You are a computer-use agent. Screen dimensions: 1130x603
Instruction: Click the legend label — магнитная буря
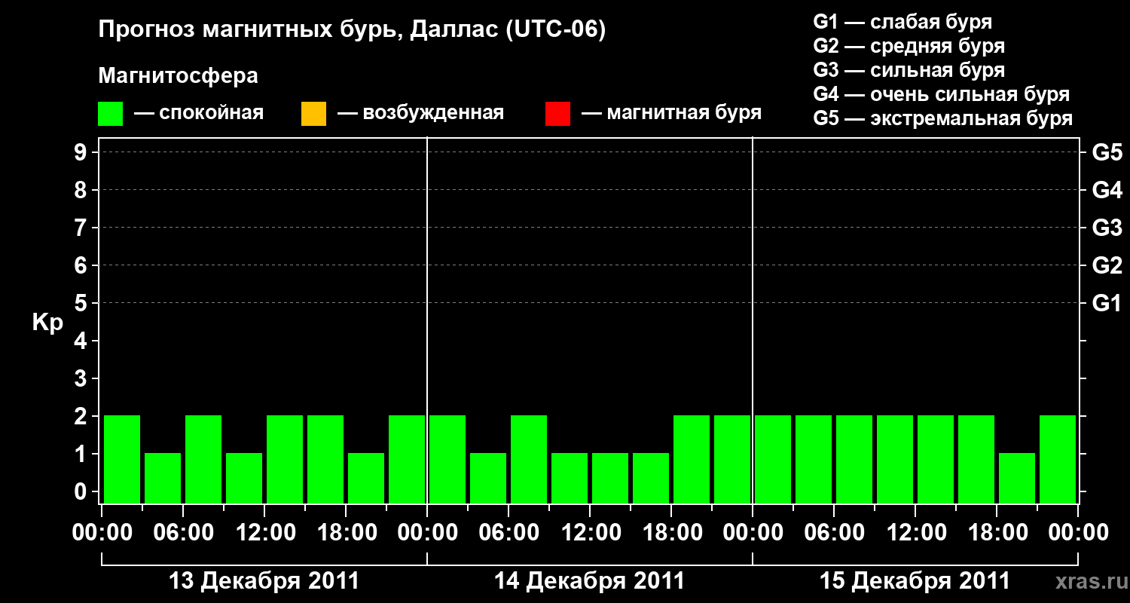point(672,114)
